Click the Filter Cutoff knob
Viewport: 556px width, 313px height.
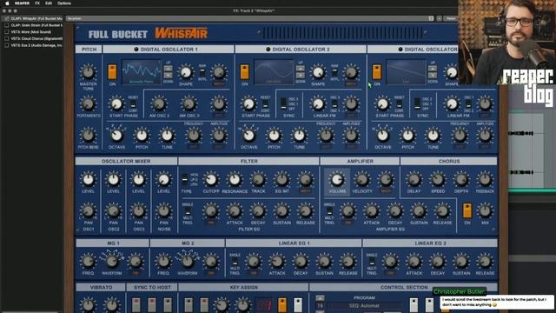click(x=210, y=180)
